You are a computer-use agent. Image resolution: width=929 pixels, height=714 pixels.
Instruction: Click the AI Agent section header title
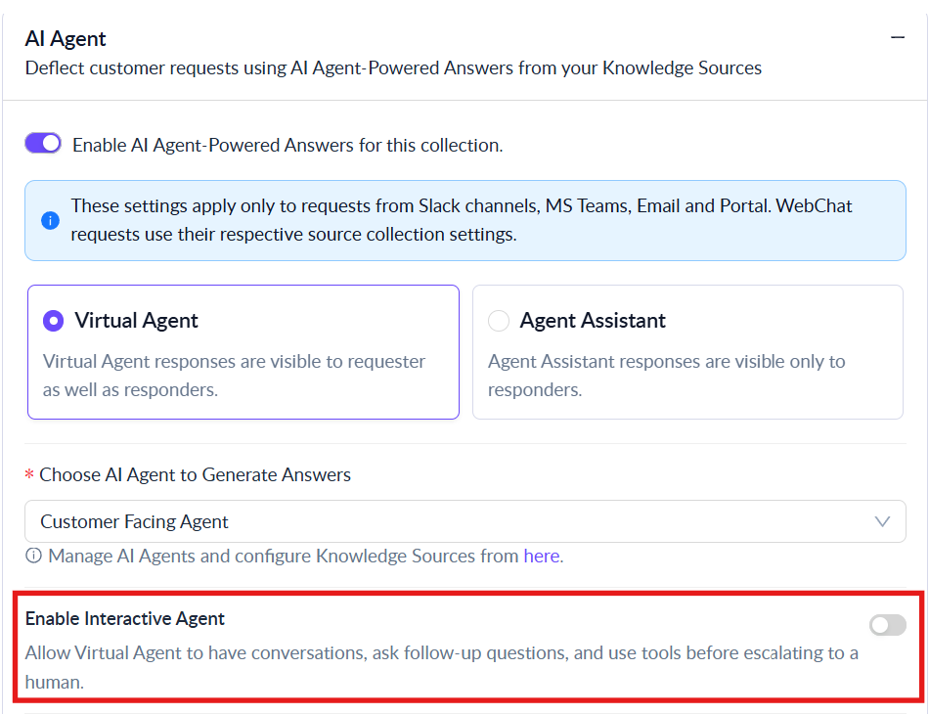click(66, 39)
